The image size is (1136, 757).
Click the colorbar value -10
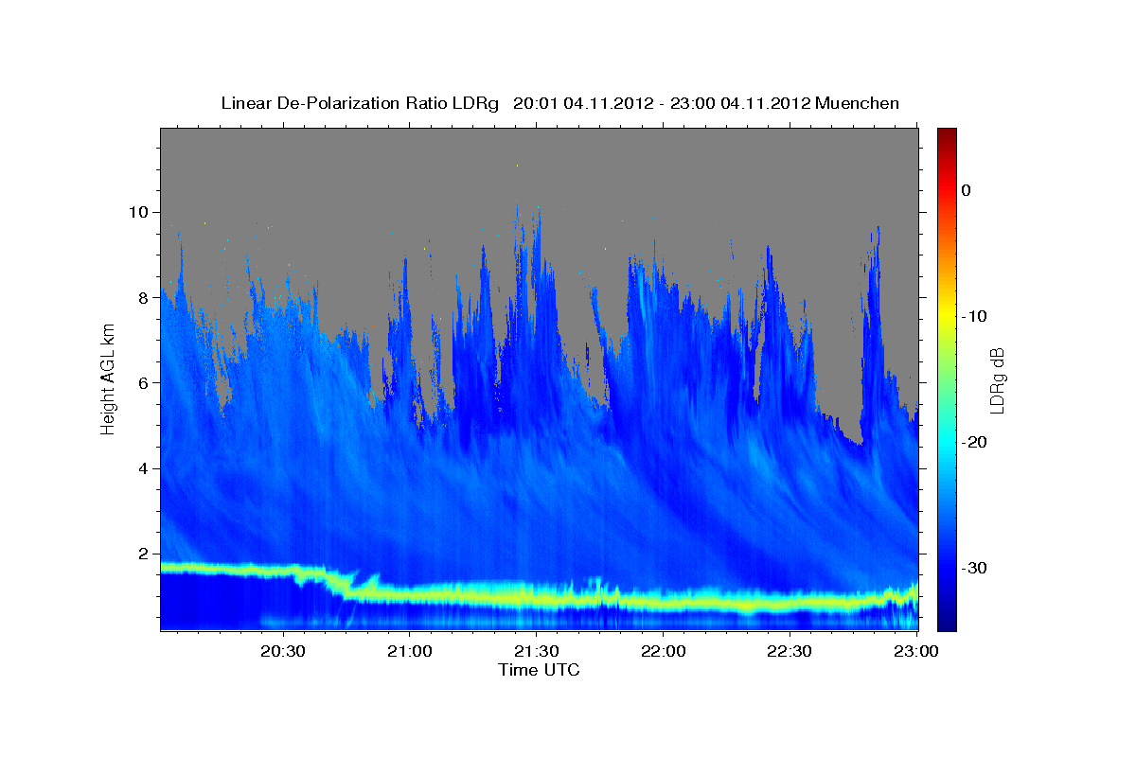pyautogui.click(x=975, y=316)
